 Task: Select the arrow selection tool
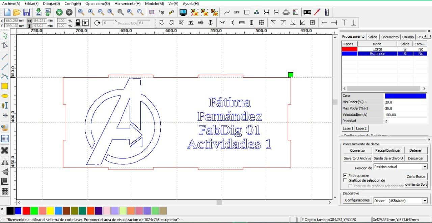pyautogui.click(x=5, y=35)
